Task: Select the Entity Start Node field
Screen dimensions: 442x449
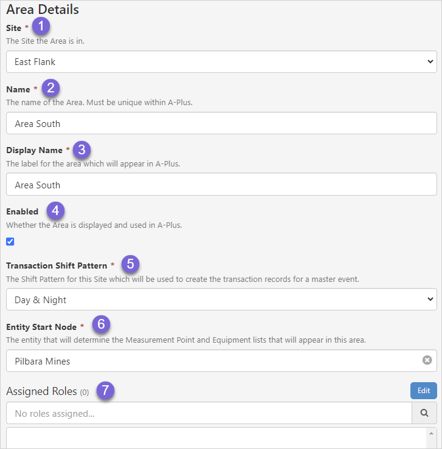Action: point(213,361)
